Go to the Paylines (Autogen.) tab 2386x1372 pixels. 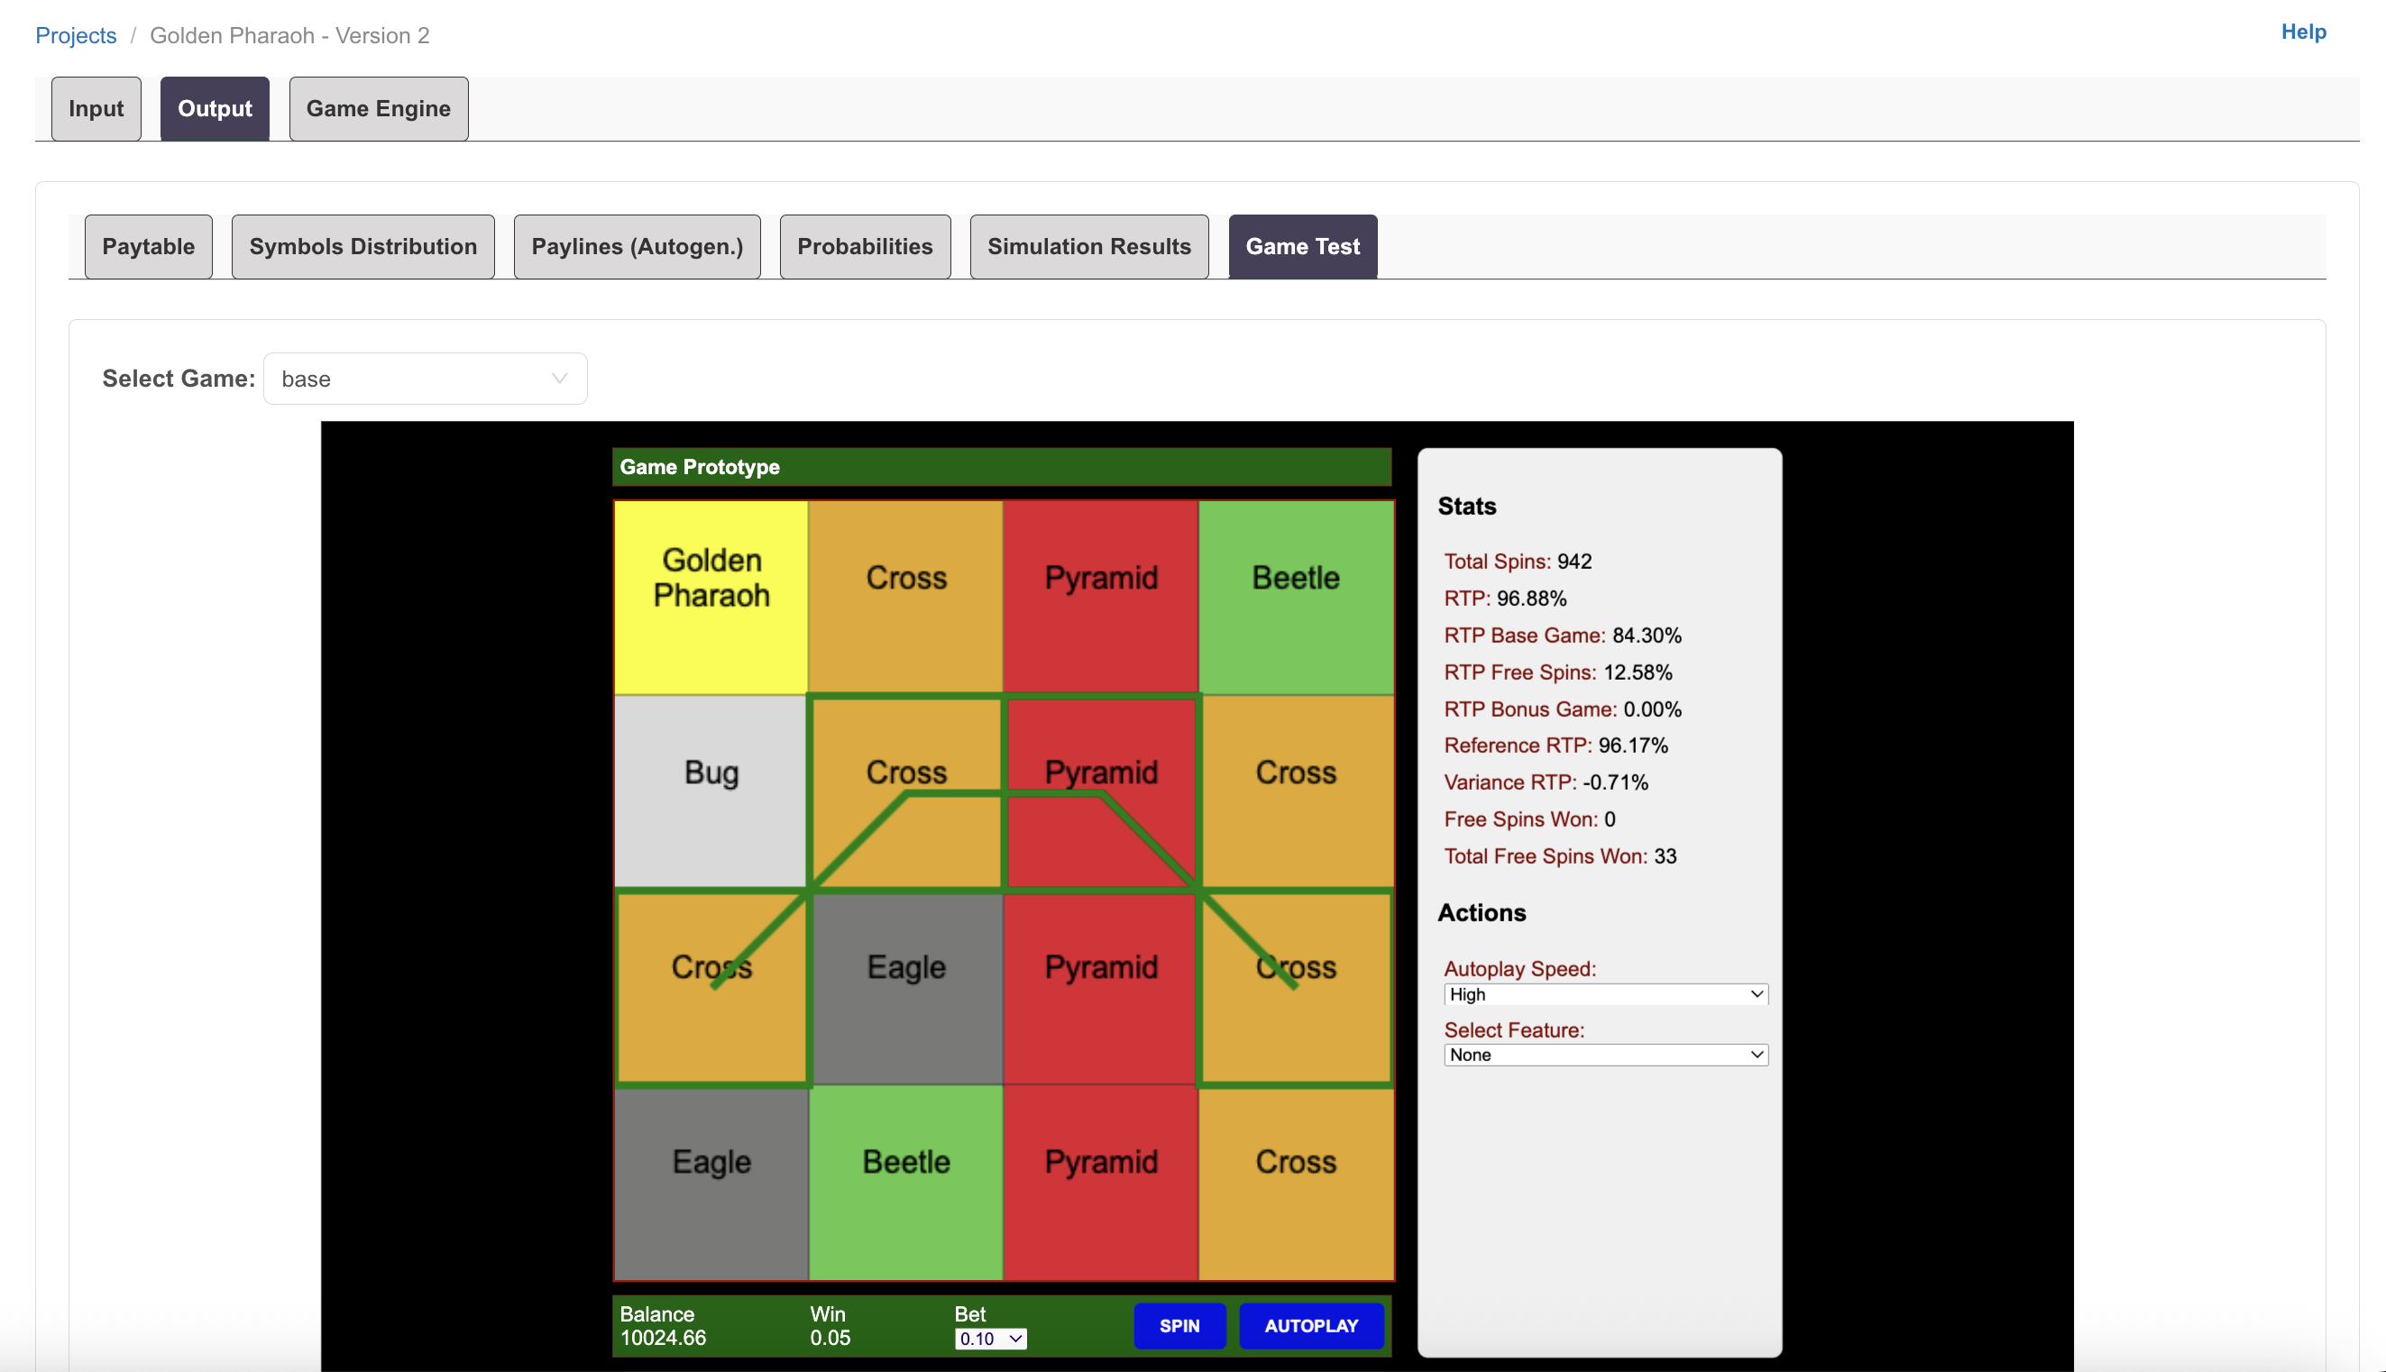(x=636, y=247)
